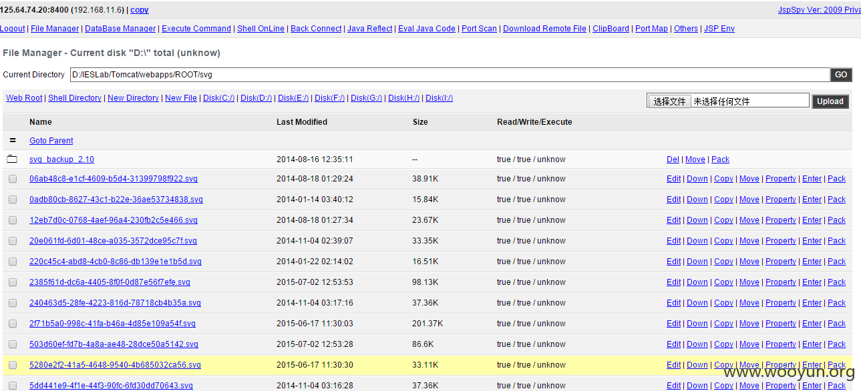861x391 pixels.
Task: Select checkbox of 2385f61d-dc6a-4405 svg row
Action: (13, 282)
